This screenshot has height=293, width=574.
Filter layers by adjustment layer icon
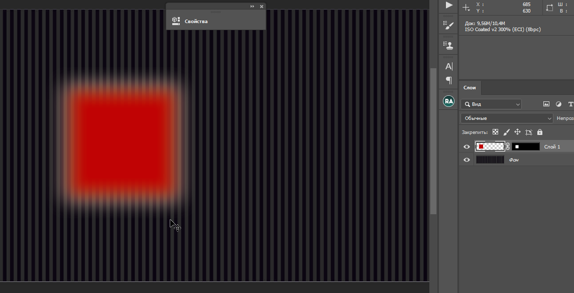(x=558, y=104)
